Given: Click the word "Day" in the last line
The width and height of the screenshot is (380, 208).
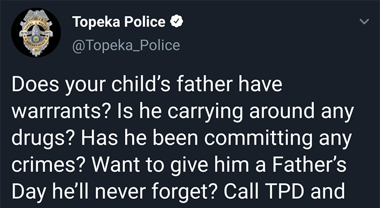Looking at the screenshot, I should [28, 191].
